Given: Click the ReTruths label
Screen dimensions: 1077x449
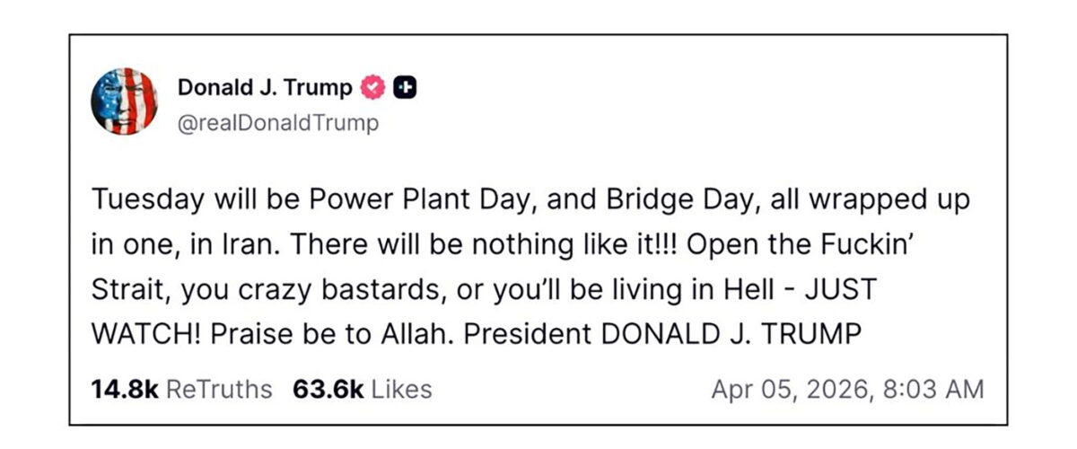Looking at the screenshot, I should click(x=219, y=390).
